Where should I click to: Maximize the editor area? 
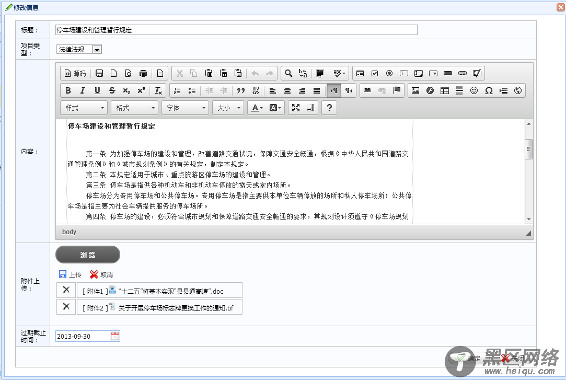tap(296, 108)
